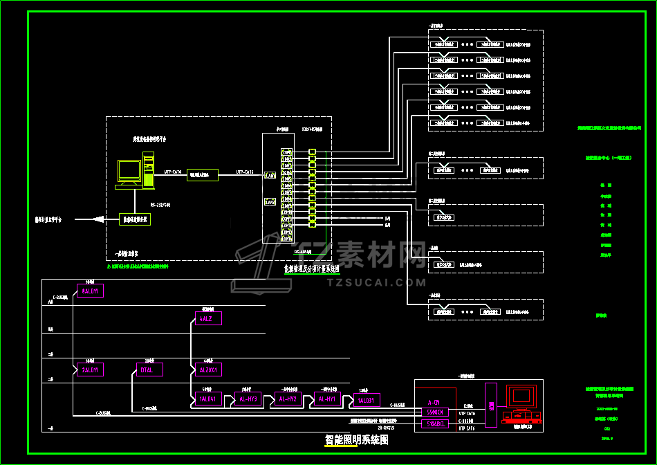Click the 智能照明系统图 title
This screenshot has height=465, width=657.
[357, 439]
